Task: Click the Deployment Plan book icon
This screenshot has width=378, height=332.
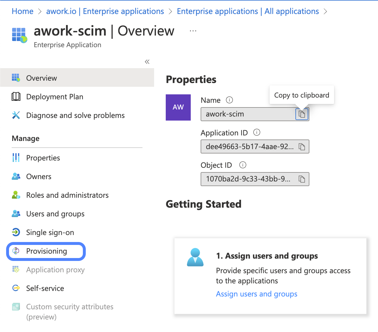Action: [16, 96]
